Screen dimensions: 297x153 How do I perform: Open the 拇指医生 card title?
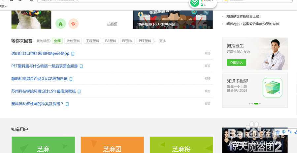tap(235, 46)
